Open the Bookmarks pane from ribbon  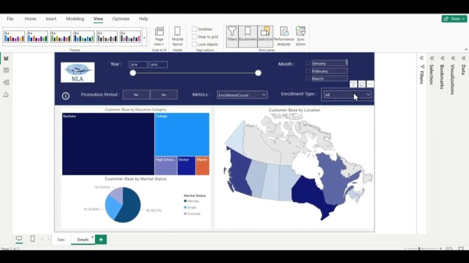click(248, 36)
